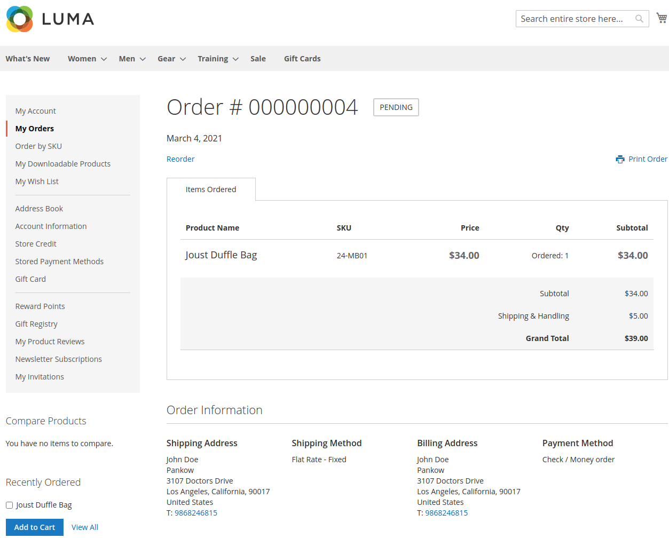Toggle the Newsletter Subscriptions sidebar item
669x538 pixels.
(x=58, y=359)
